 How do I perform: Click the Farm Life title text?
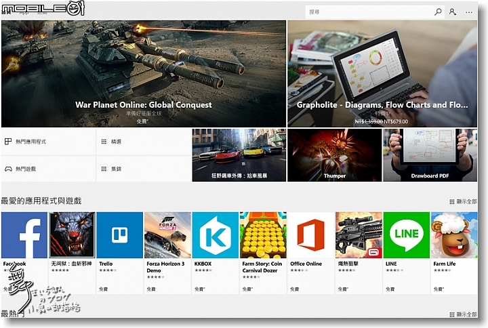click(x=445, y=264)
